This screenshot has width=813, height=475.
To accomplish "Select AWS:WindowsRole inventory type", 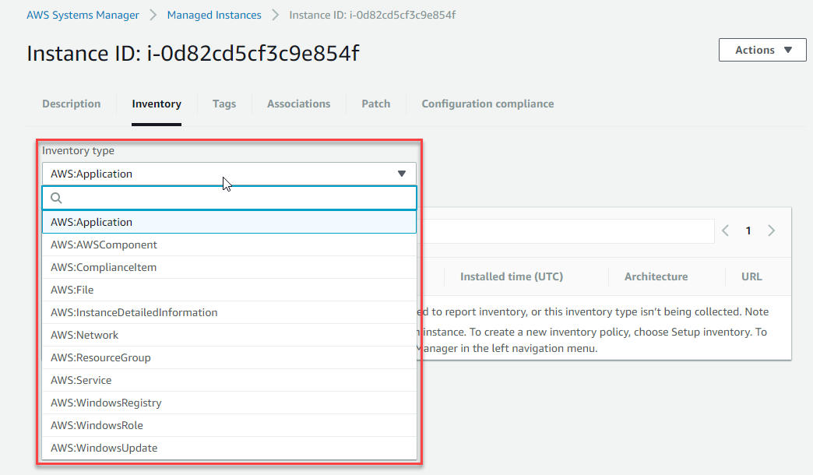I will [x=229, y=425].
